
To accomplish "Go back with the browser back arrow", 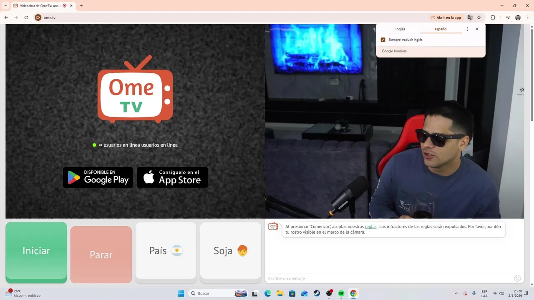I will pos(6,17).
